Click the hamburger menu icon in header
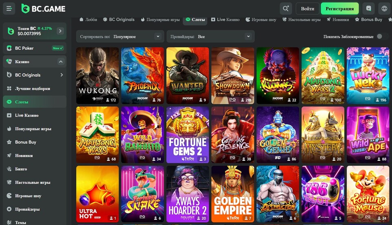392x225 pixels. 9,8
